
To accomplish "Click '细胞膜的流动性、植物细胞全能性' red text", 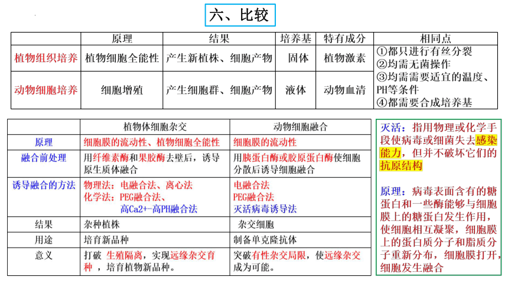I will [152, 142].
